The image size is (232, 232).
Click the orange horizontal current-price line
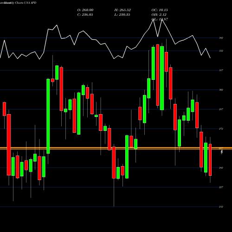click(x=116, y=148)
